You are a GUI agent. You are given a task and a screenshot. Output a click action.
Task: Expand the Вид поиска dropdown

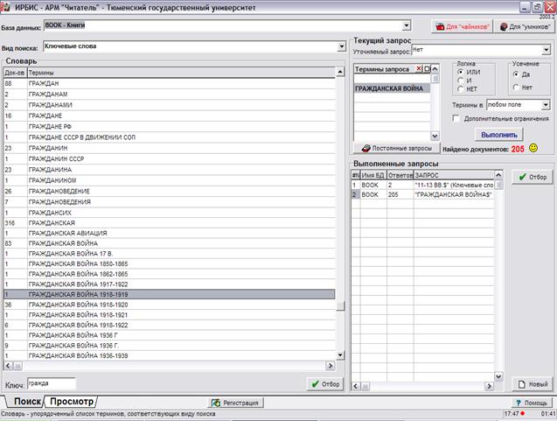341,46
